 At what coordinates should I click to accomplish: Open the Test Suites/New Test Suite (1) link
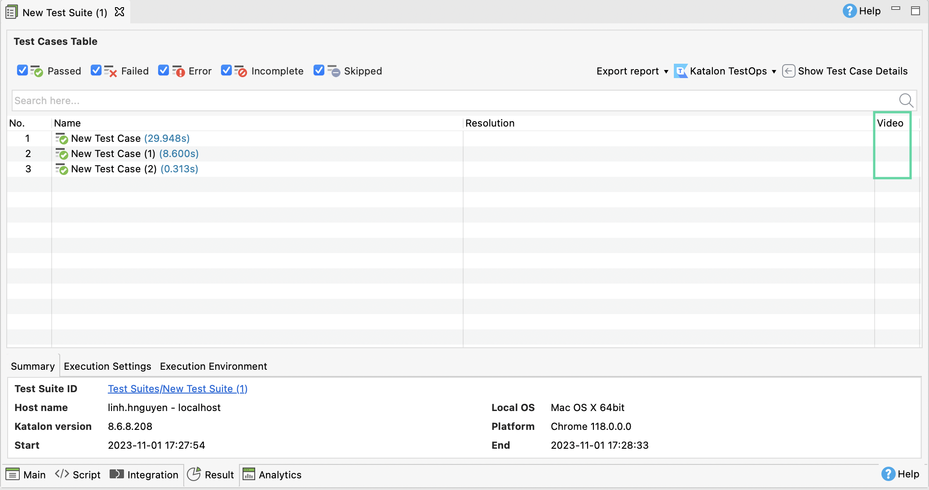[177, 389]
